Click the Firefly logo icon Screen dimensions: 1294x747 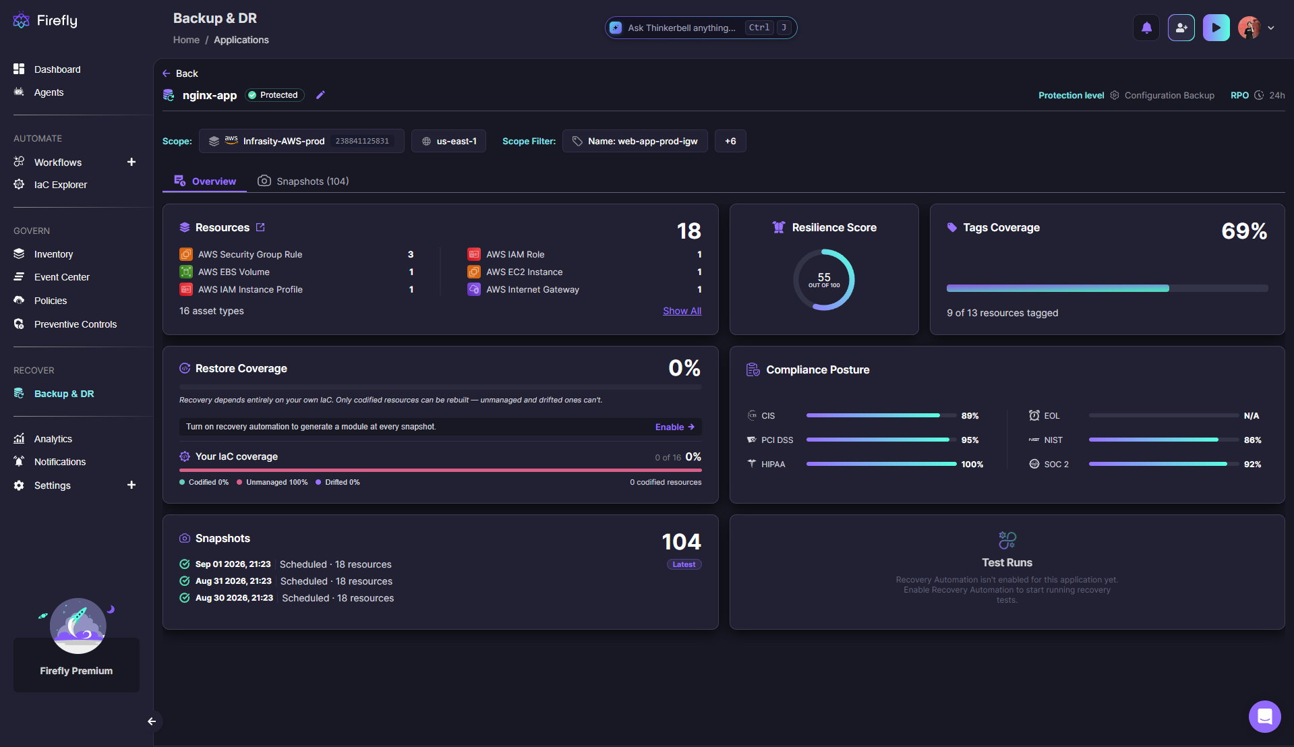pyautogui.click(x=21, y=20)
